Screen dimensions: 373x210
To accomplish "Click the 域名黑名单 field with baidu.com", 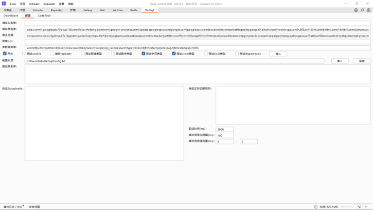I will click(x=197, y=30).
